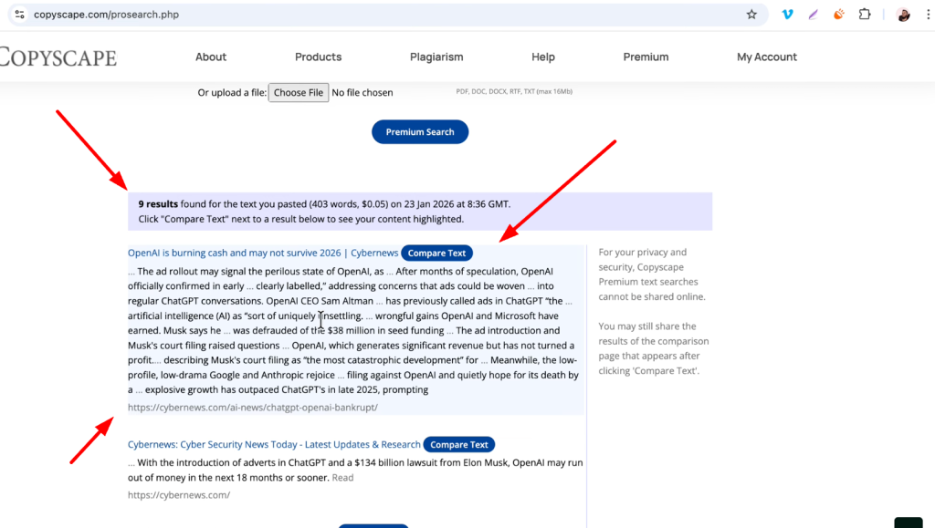Open the browser Extensions puzzle-piece icon
Viewport: 935px width, 528px height.
864,15
